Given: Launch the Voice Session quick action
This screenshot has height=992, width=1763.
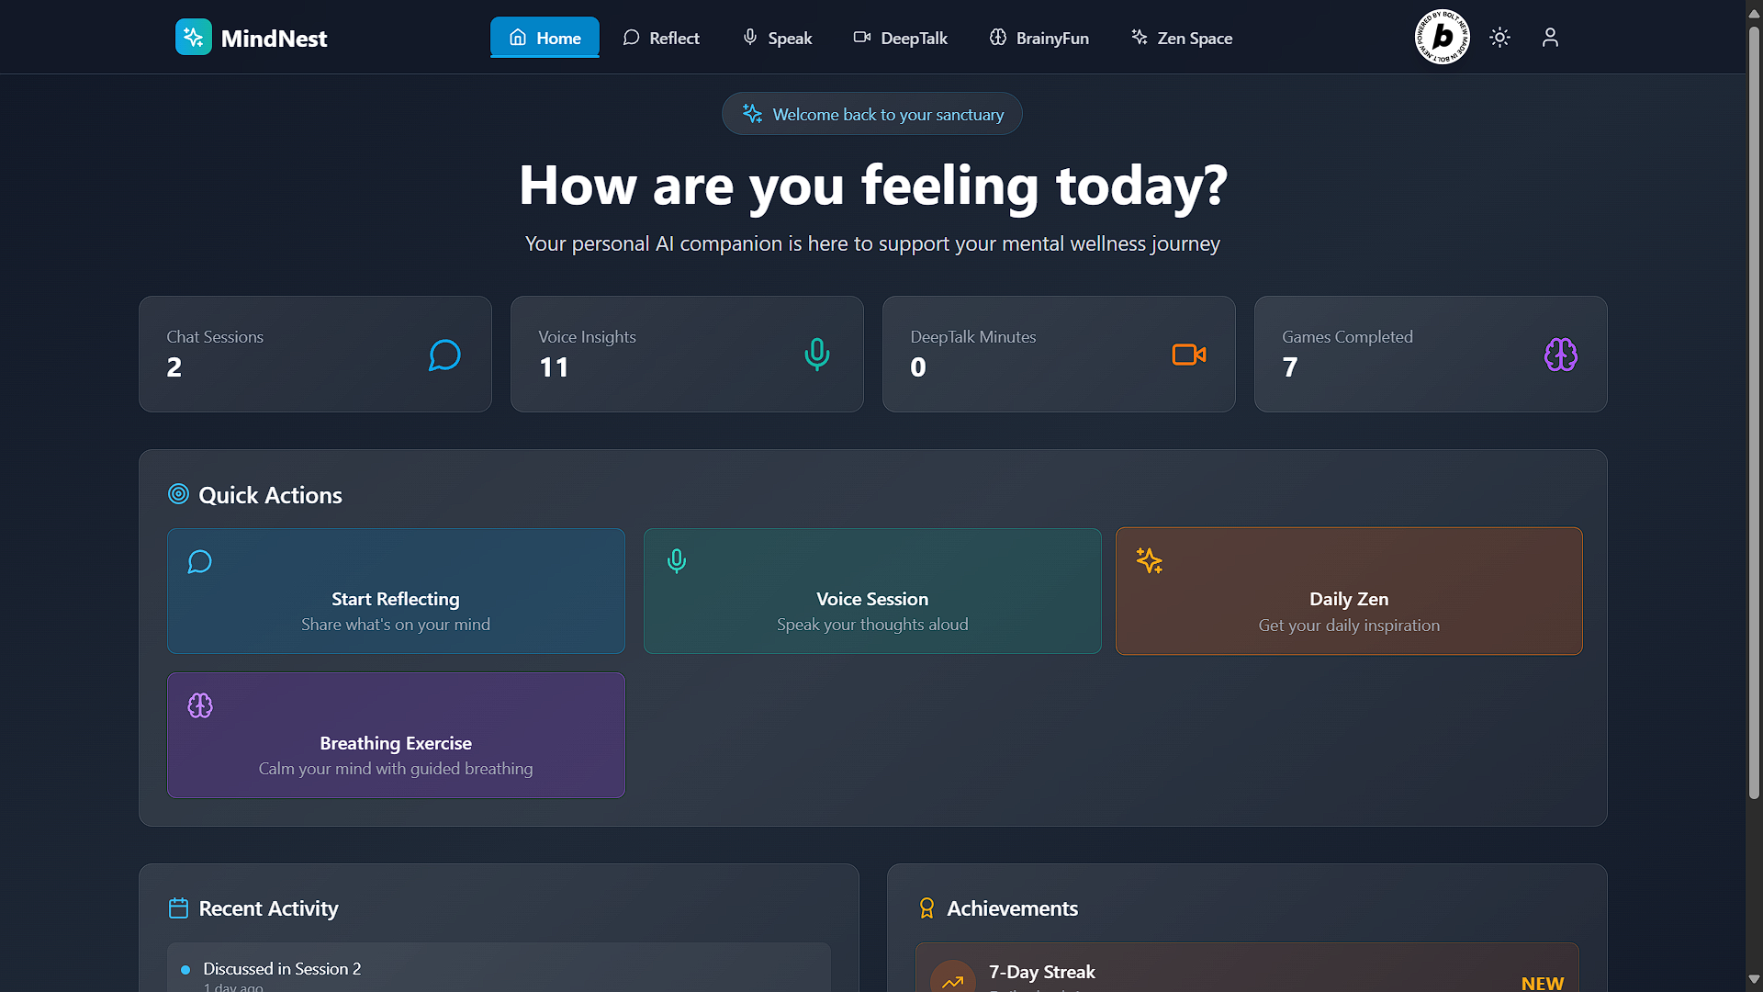Looking at the screenshot, I should (872, 591).
